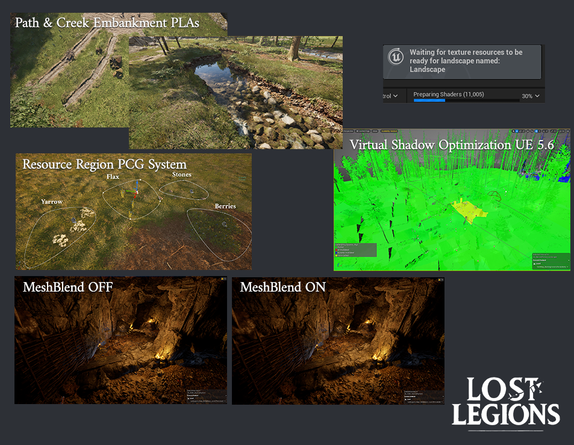The height and width of the screenshot is (445, 574).
Task: Click the 'Waiting for texture resources' notification text
Action: tap(466, 61)
